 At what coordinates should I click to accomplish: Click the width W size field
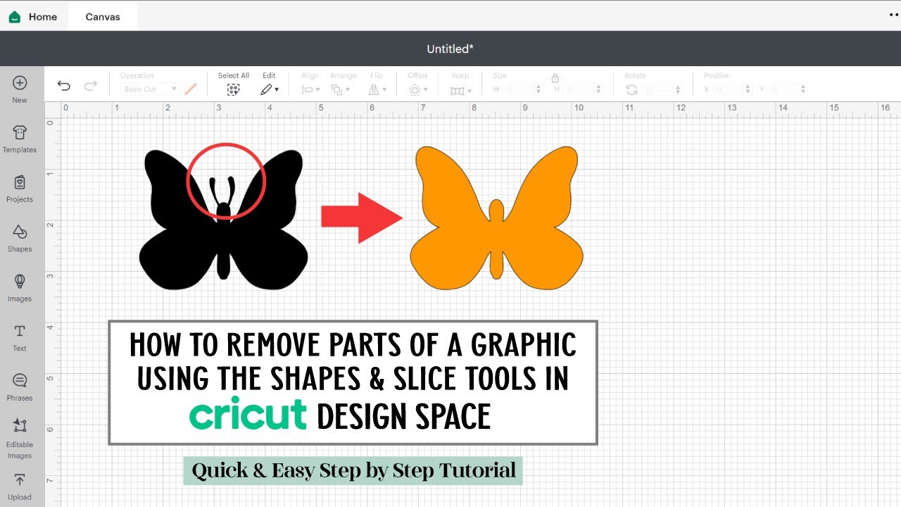click(519, 89)
